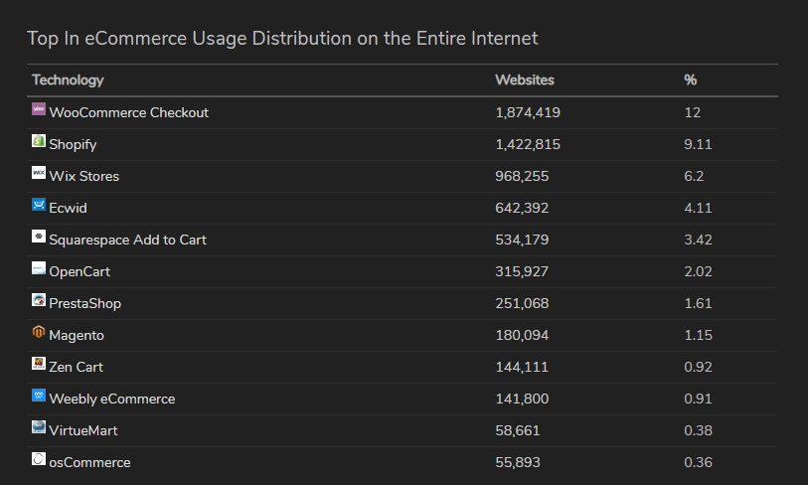
Task: Select the 1.15 percent value
Action: click(x=698, y=336)
